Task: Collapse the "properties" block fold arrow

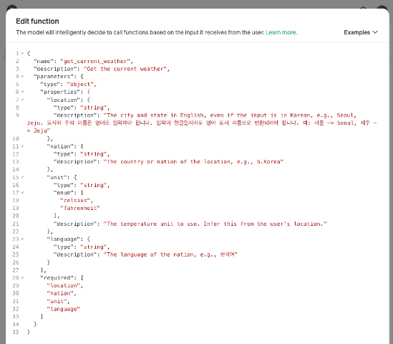Action: [22, 92]
